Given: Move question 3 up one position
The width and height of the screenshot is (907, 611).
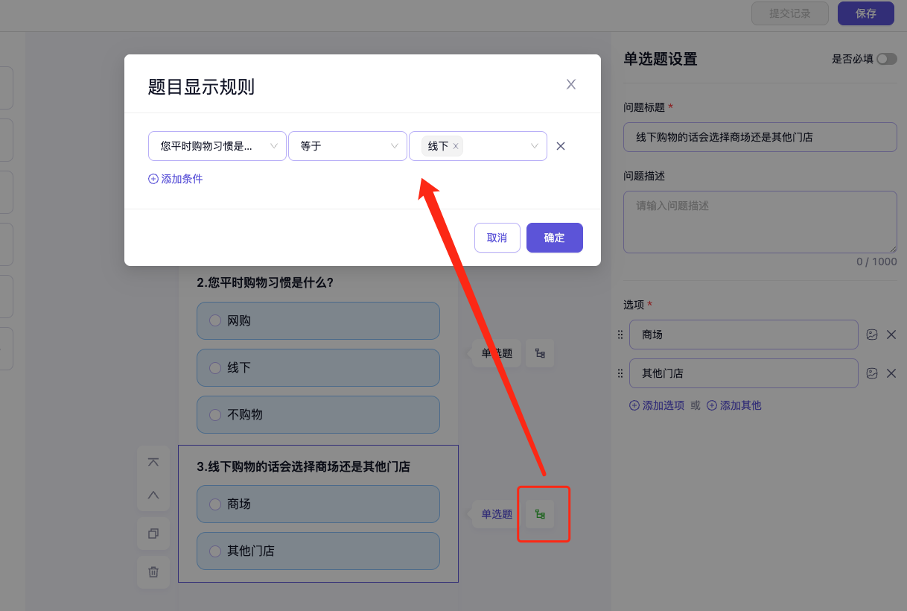Looking at the screenshot, I should (153, 495).
